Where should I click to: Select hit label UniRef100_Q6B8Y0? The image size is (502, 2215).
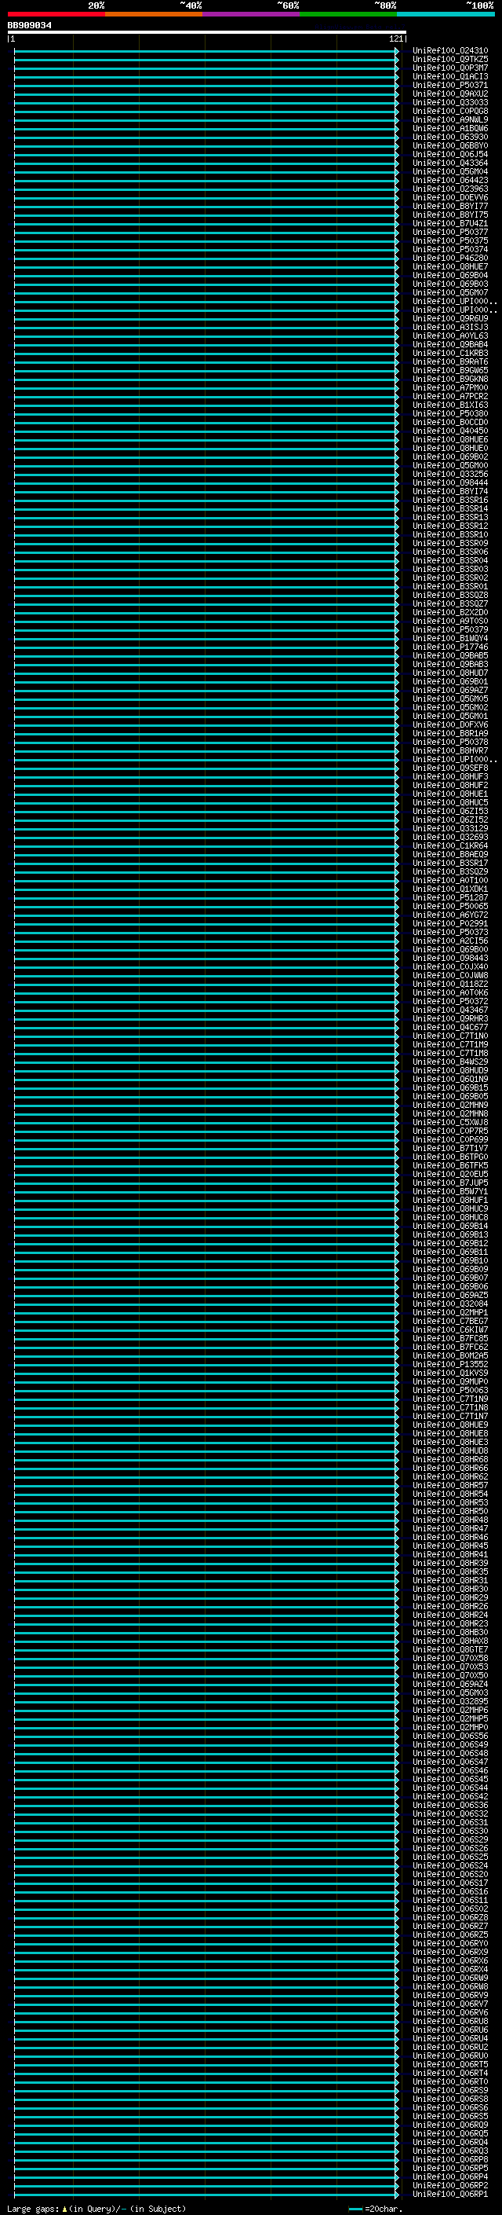450,145
